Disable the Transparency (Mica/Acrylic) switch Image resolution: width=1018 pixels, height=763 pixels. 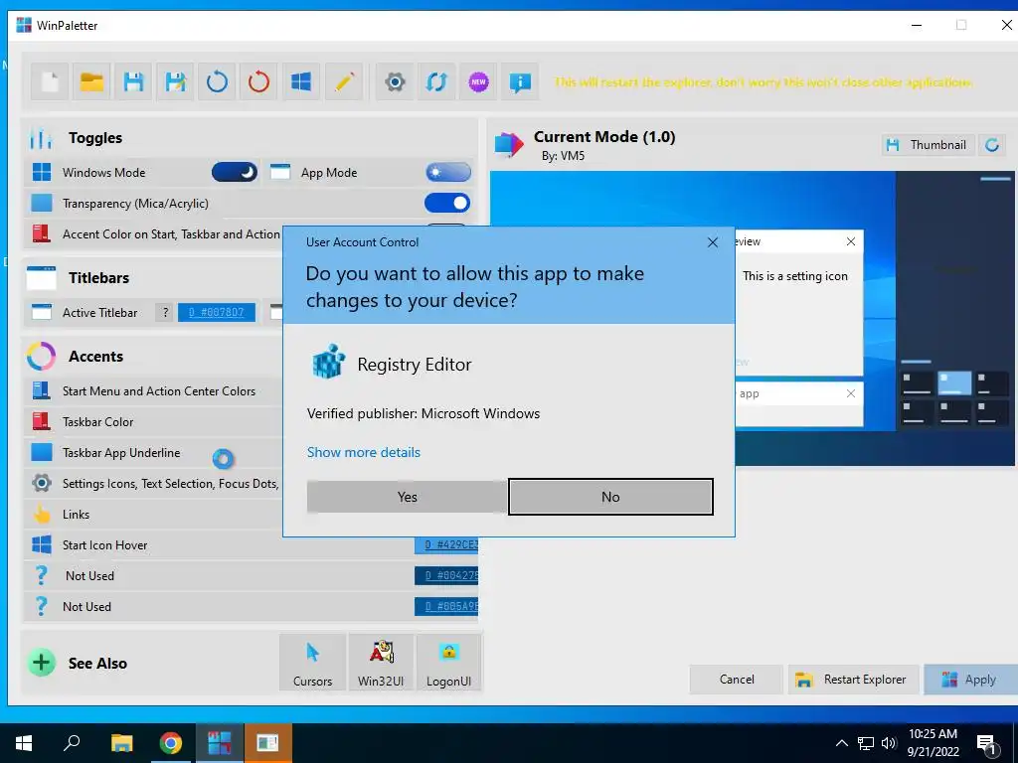447,203
